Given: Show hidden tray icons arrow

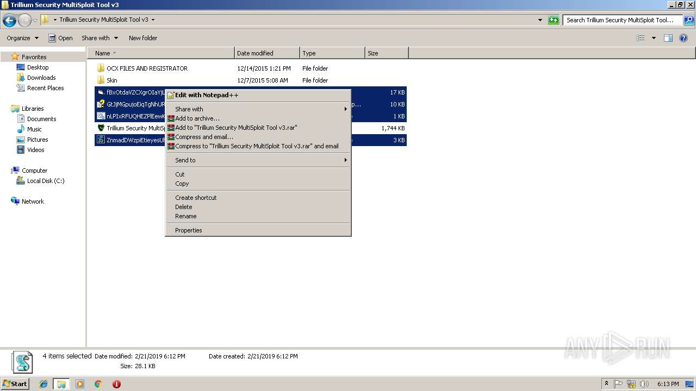Looking at the screenshot, I should point(606,384).
